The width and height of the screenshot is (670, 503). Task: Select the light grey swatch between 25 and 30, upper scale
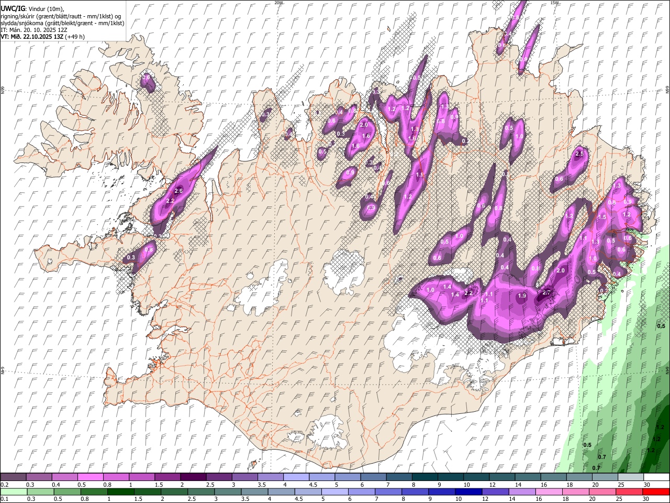tap(631, 477)
